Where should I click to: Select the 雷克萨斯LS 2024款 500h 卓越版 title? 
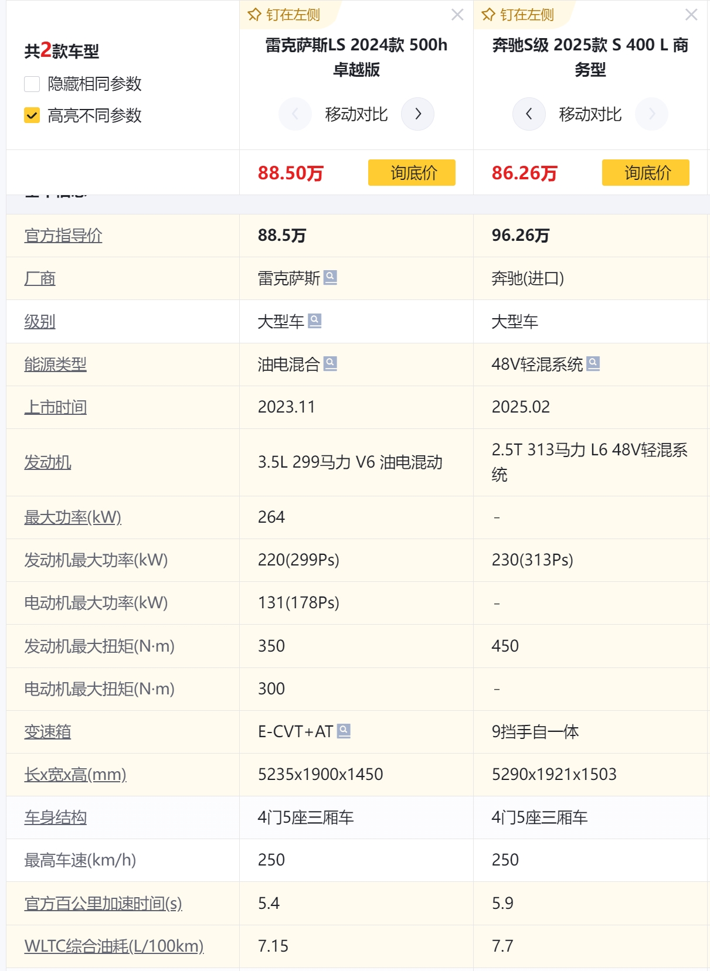(x=356, y=57)
